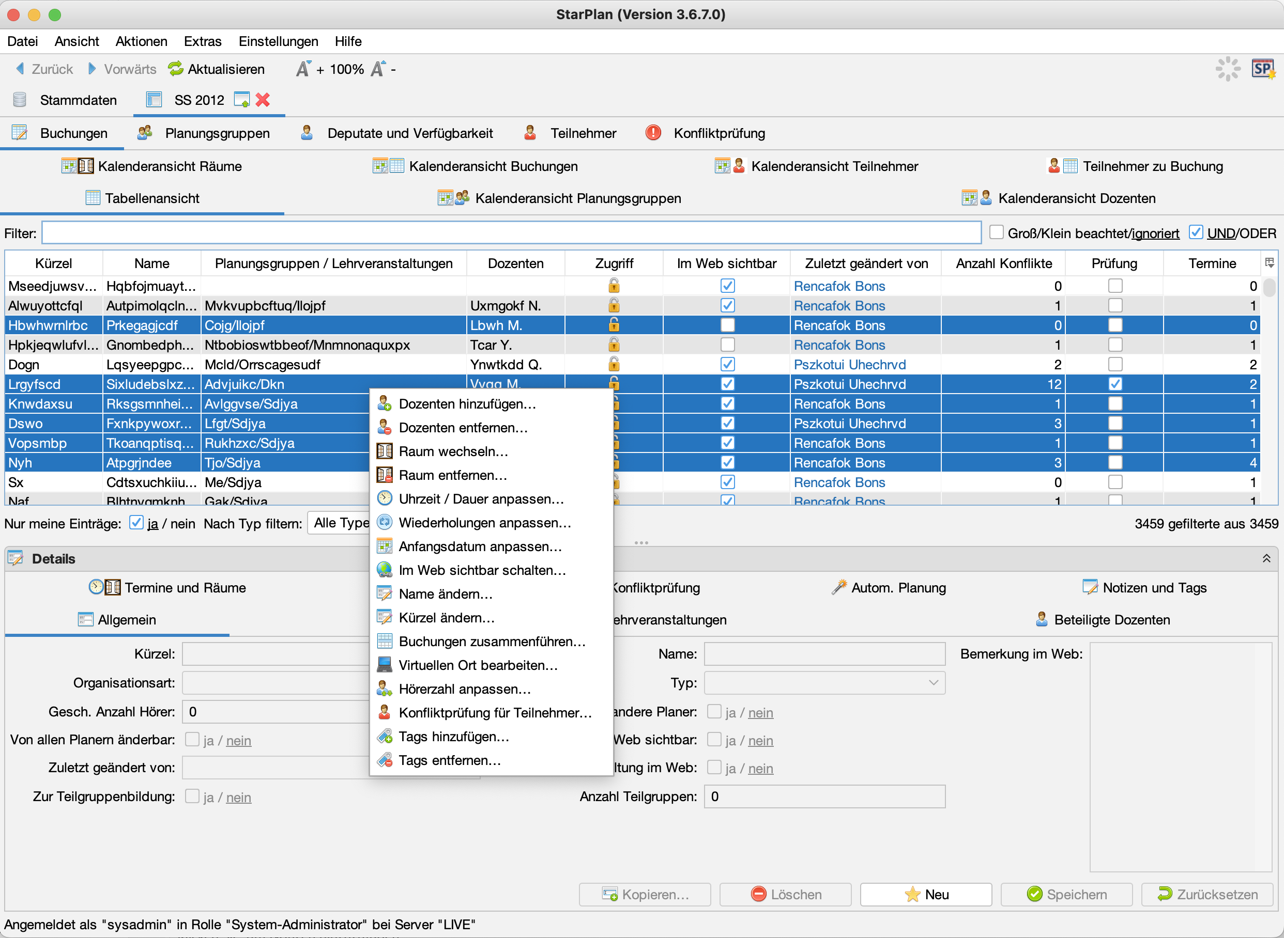The image size is (1284, 938).
Task: Click the Stammdaten database icon
Action: pos(20,100)
